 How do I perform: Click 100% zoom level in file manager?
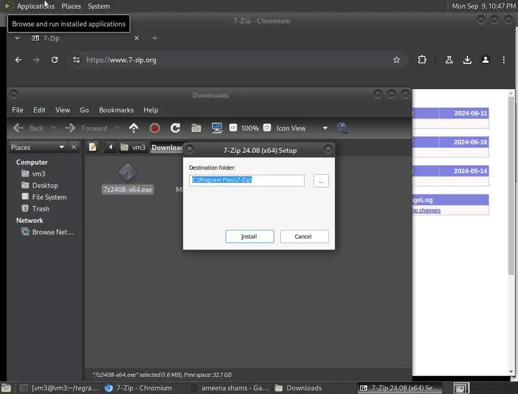coord(250,128)
